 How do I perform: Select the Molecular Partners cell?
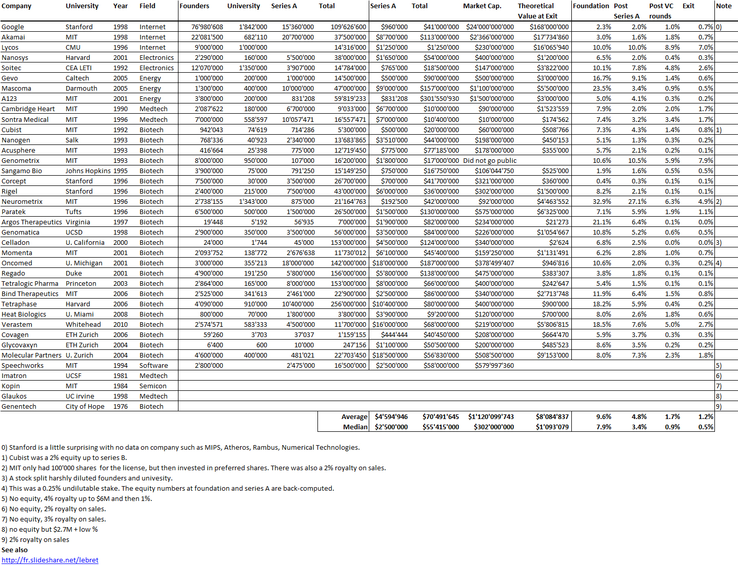31,355
